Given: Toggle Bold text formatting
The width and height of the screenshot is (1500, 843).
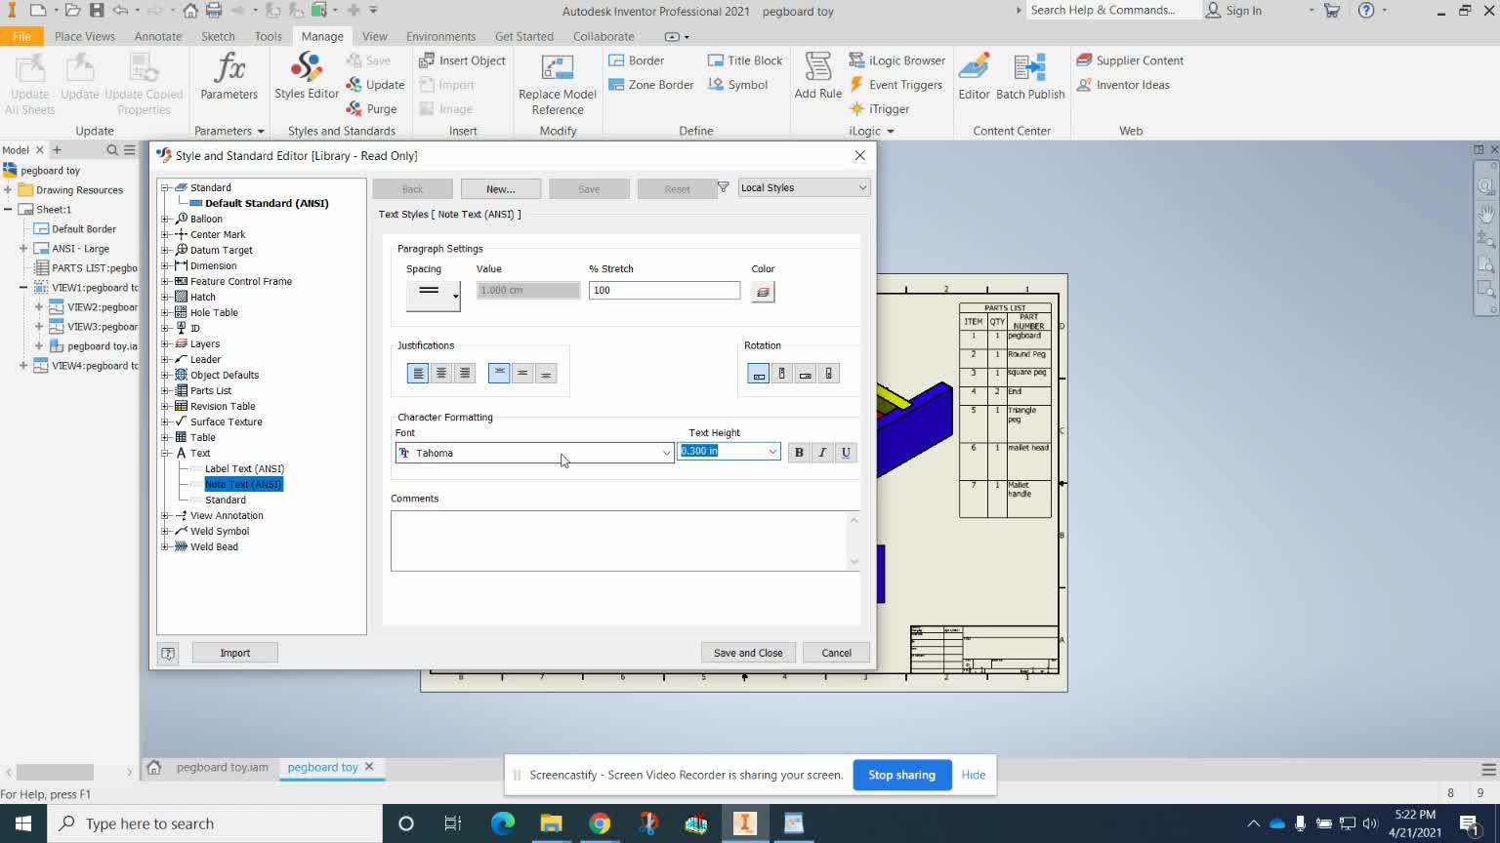Looking at the screenshot, I should [799, 453].
